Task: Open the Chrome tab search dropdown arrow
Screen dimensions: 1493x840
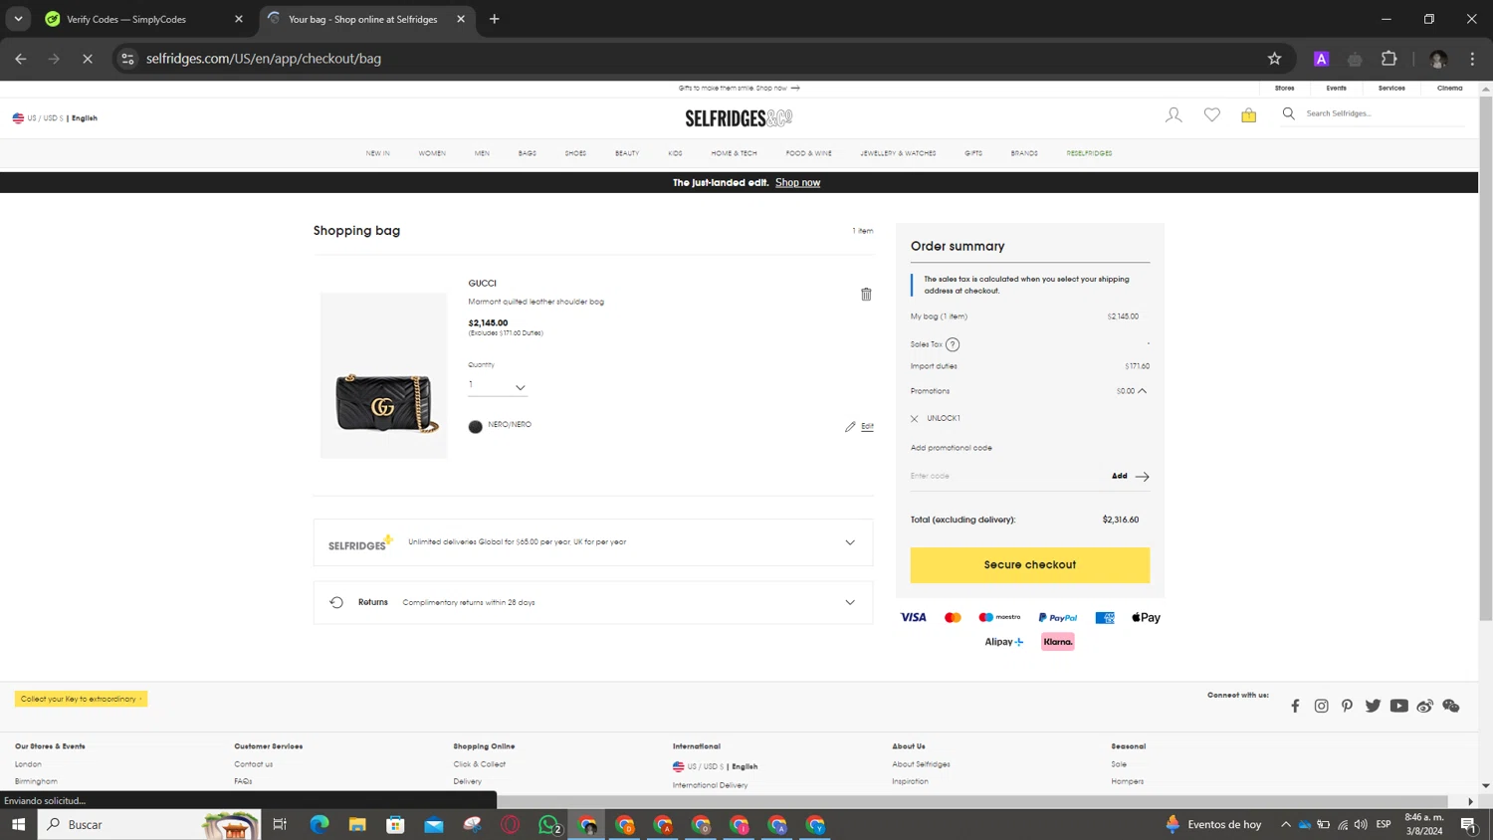Action: click(x=18, y=19)
